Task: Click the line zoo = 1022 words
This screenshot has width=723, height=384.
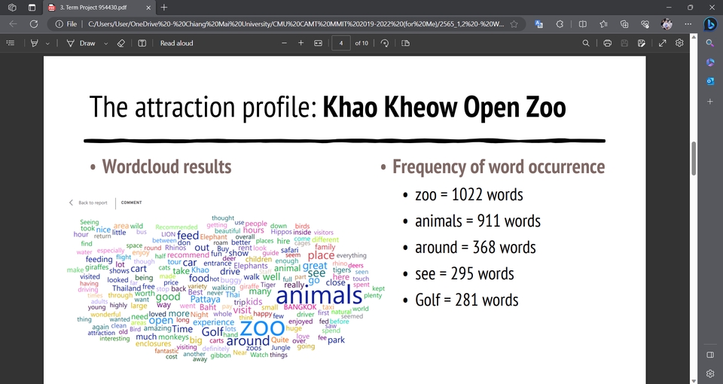Action: pyautogui.click(x=469, y=194)
